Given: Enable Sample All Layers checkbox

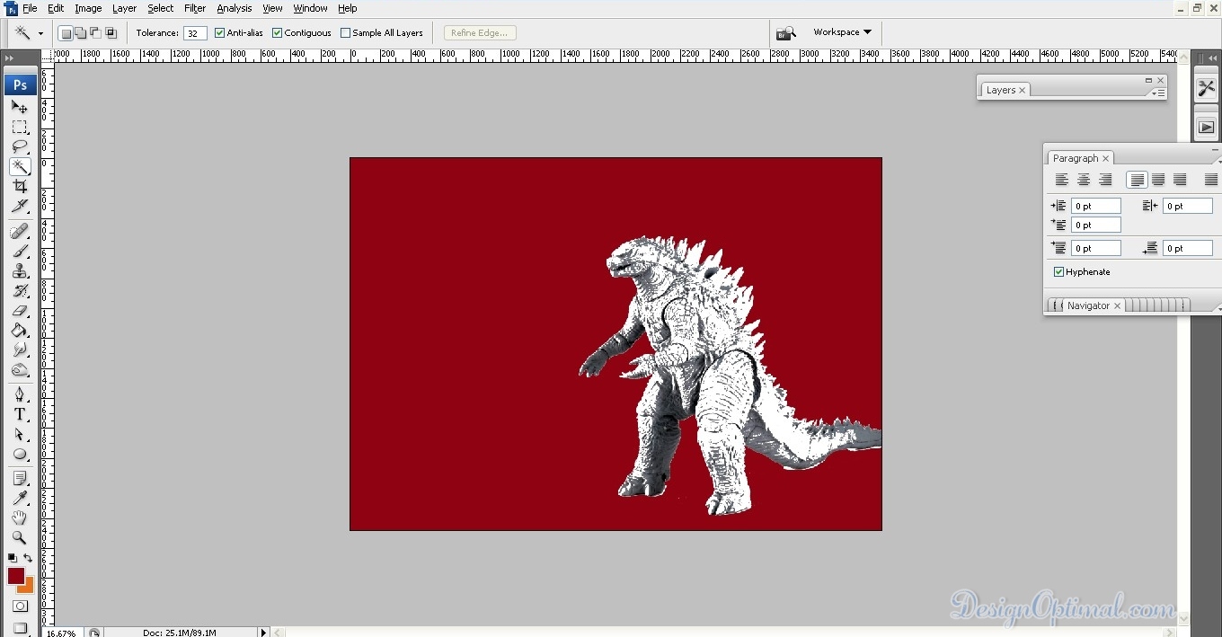Looking at the screenshot, I should coord(345,33).
